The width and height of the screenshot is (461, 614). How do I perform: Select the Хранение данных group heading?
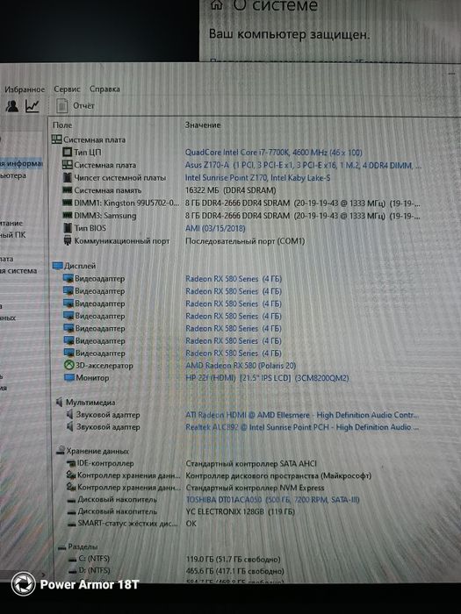[97, 451]
